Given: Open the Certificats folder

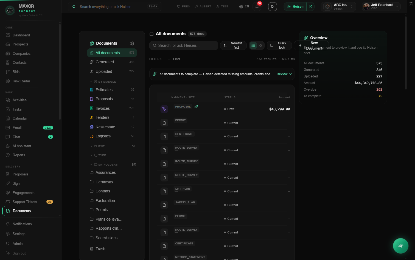Looking at the screenshot, I should click(112, 182).
